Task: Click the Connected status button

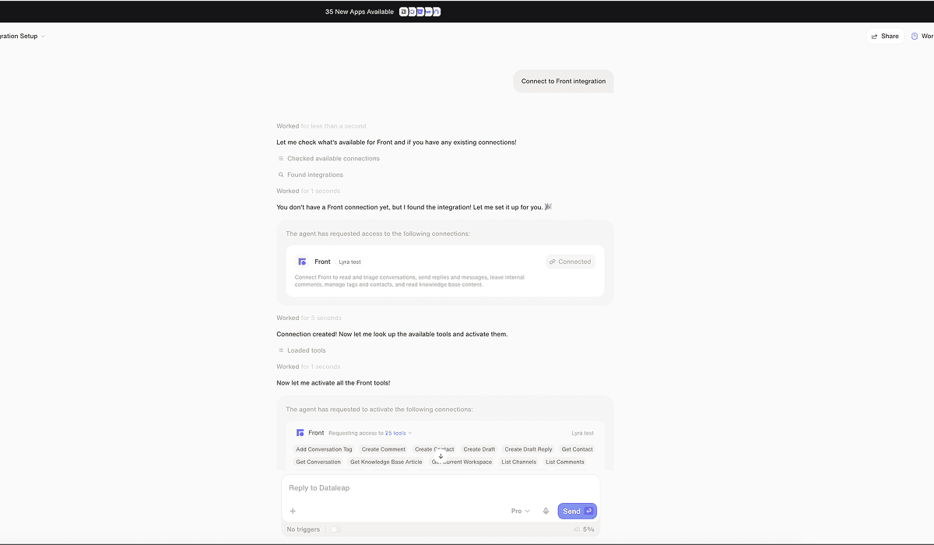Action: tap(570, 262)
